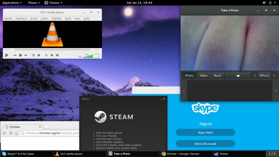Seek on the VLC progress bar
279x157 pixels.
click(53, 50)
